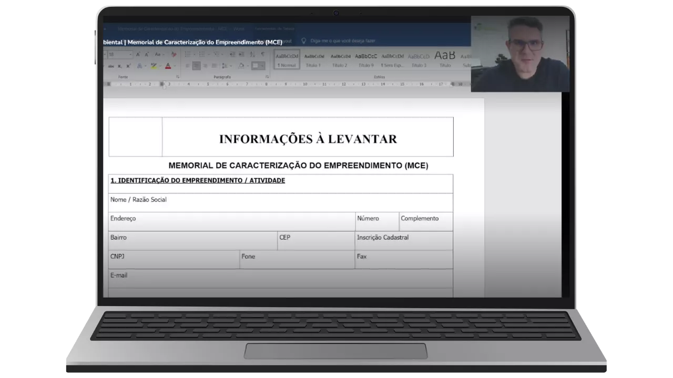Apply the yellow text highlight icon
Viewport: 673px width, 378px height.
click(x=154, y=66)
